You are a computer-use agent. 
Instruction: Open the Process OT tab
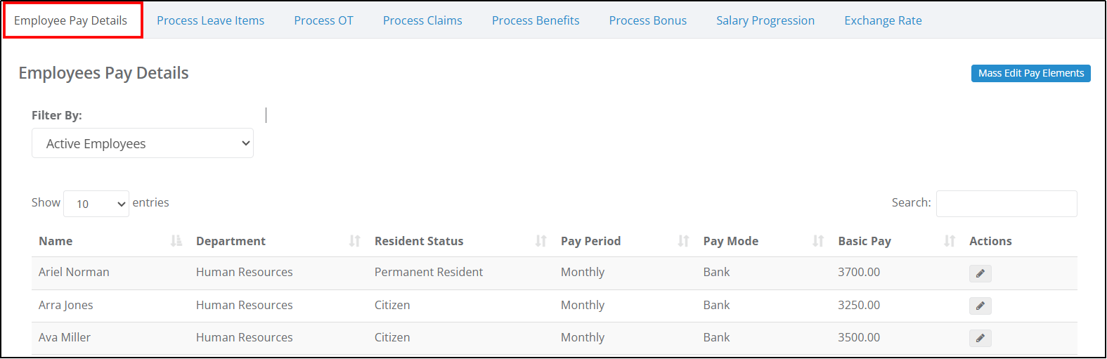(323, 20)
